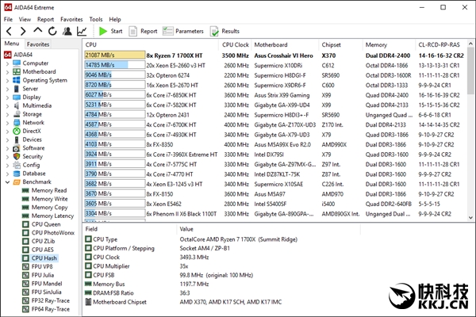Select the DirectX icon in the tree
The width and height of the screenshot is (476, 317).
tap(17, 131)
